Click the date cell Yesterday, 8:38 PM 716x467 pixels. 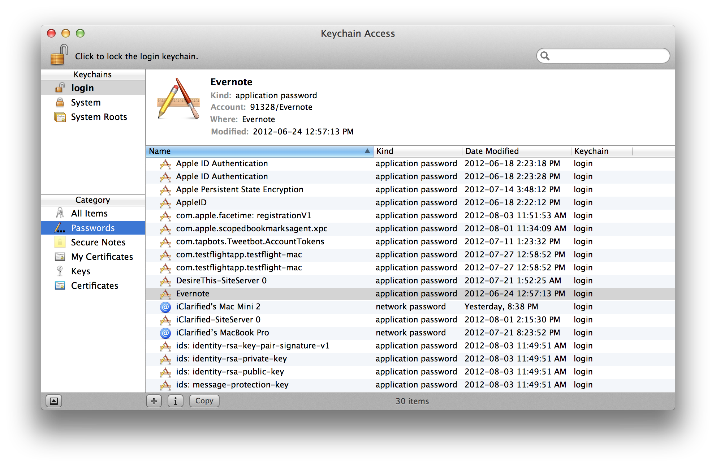click(x=501, y=307)
